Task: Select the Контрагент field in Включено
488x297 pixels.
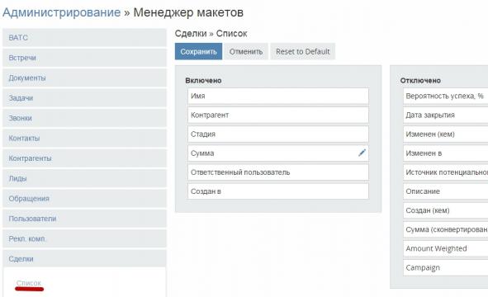Action: [x=278, y=115]
